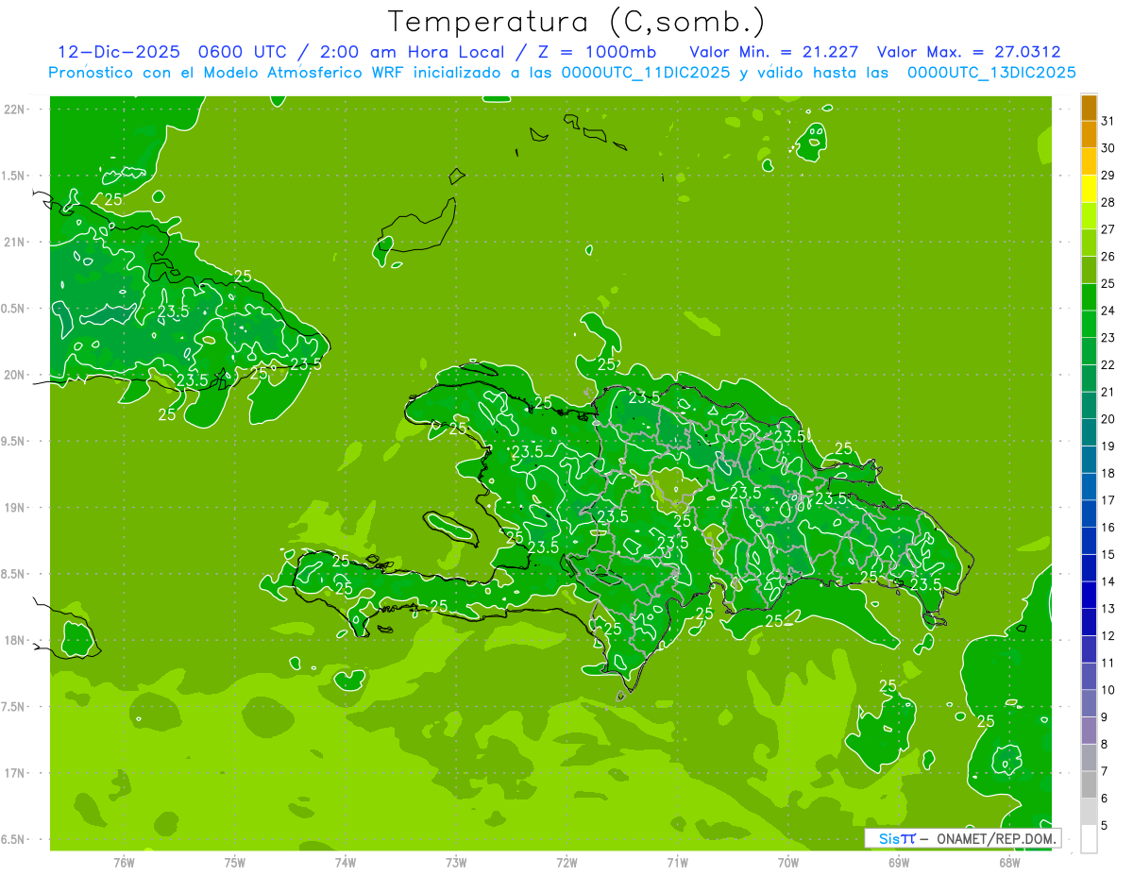
Task: Click the '21N' latitude label
Action: [14, 242]
